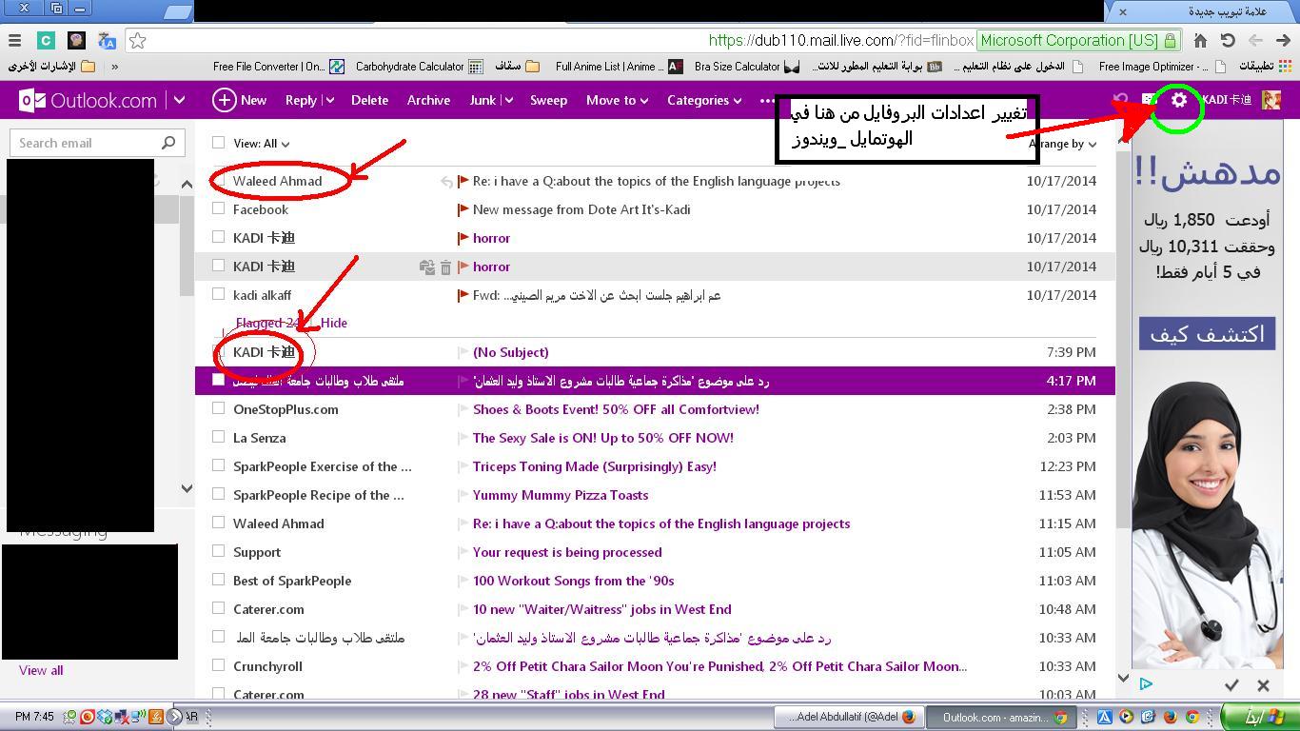
Task: Open the Arrange by dropdown
Action: pos(1063,144)
